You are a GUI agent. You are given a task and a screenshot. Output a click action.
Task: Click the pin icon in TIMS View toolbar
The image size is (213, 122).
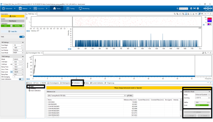pos(202,14)
